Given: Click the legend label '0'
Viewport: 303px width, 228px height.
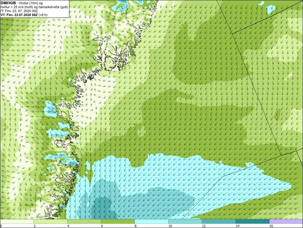Looking at the screenshot, I should (x=1, y=226).
